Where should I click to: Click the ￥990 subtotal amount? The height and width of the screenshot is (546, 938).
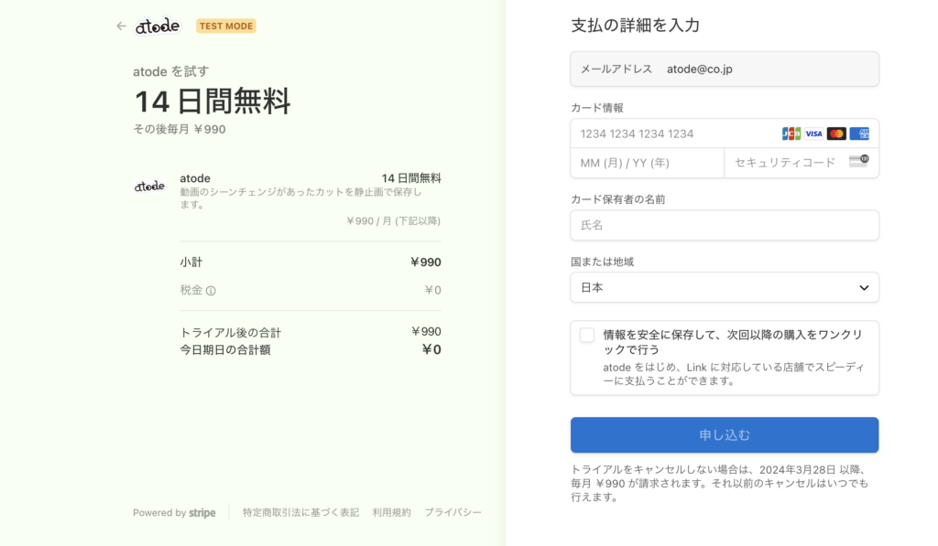point(425,262)
